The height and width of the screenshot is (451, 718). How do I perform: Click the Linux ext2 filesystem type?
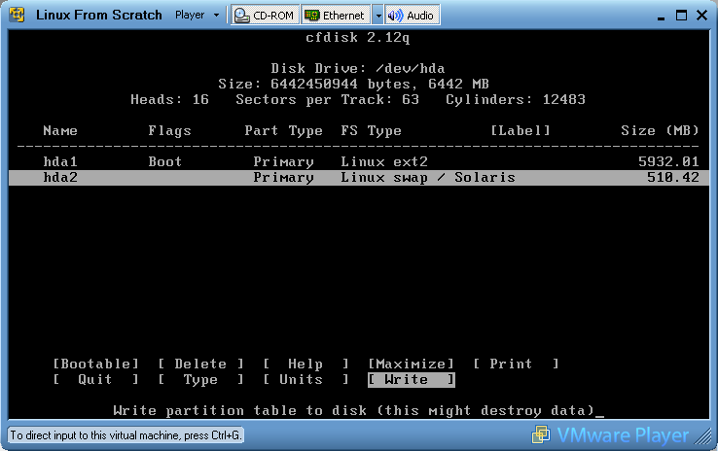click(384, 162)
